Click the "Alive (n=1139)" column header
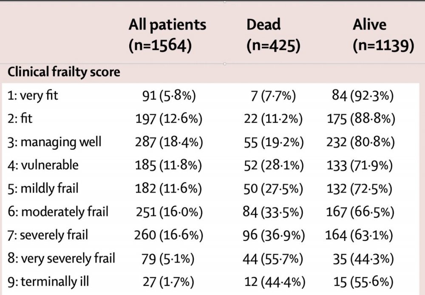 (383, 35)
